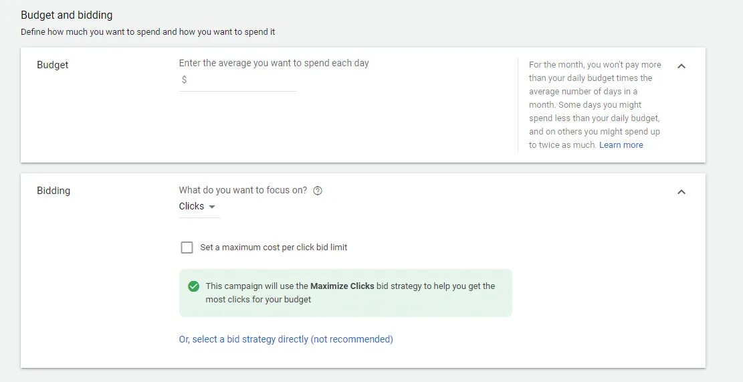Collapse the Budget section with its chevron
This screenshot has height=382, width=743.
[681, 66]
